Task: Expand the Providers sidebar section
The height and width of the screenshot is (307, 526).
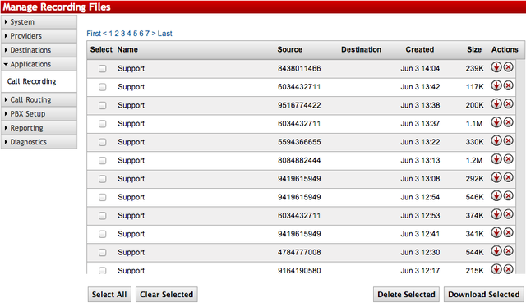Action: 39,36
